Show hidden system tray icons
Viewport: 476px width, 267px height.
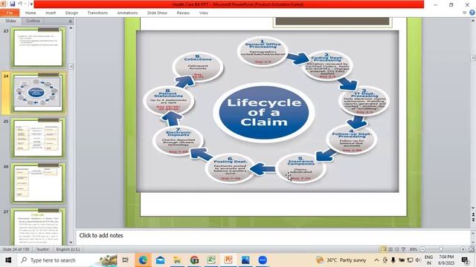(x=377, y=260)
